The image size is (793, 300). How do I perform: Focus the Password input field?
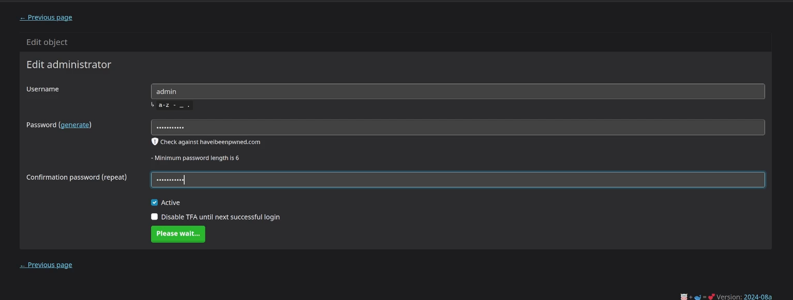point(458,128)
